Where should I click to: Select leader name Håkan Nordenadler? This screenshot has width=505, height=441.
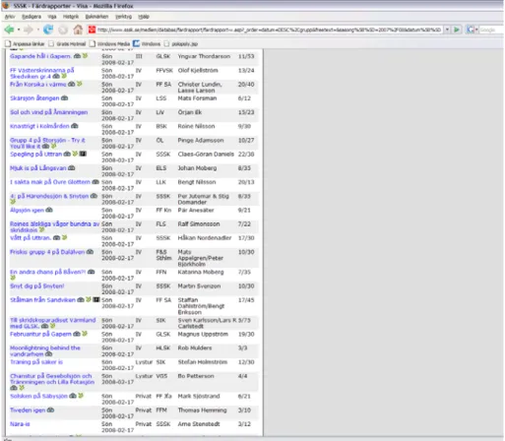click(205, 237)
